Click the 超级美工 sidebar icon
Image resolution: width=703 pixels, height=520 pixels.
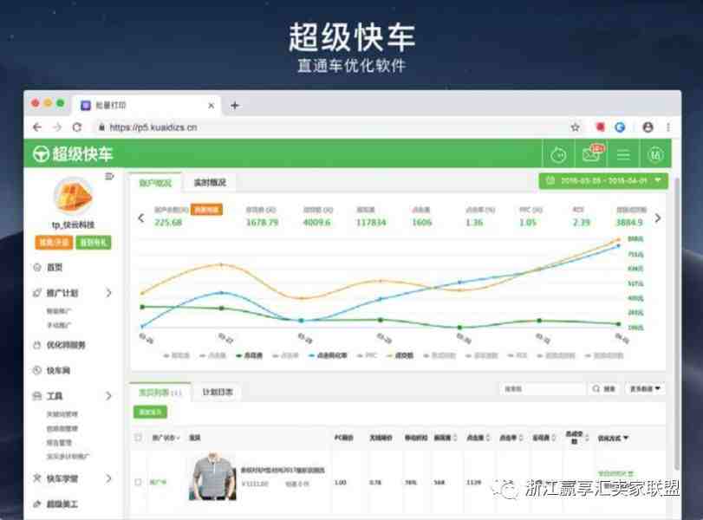tap(37, 504)
